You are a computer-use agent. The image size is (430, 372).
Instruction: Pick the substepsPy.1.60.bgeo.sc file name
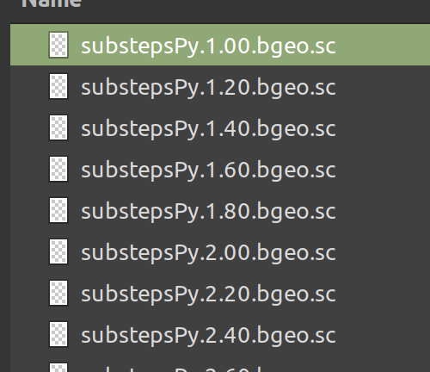point(208,170)
